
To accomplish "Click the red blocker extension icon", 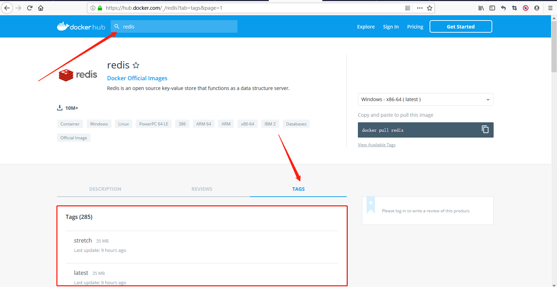I will point(526,8).
